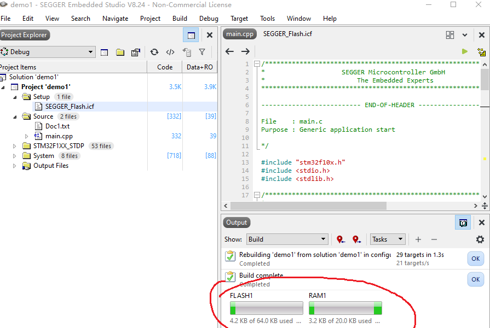This screenshot has width=490, height=328.
Task: Click the dependencies document icon
Action: [187, 52]
